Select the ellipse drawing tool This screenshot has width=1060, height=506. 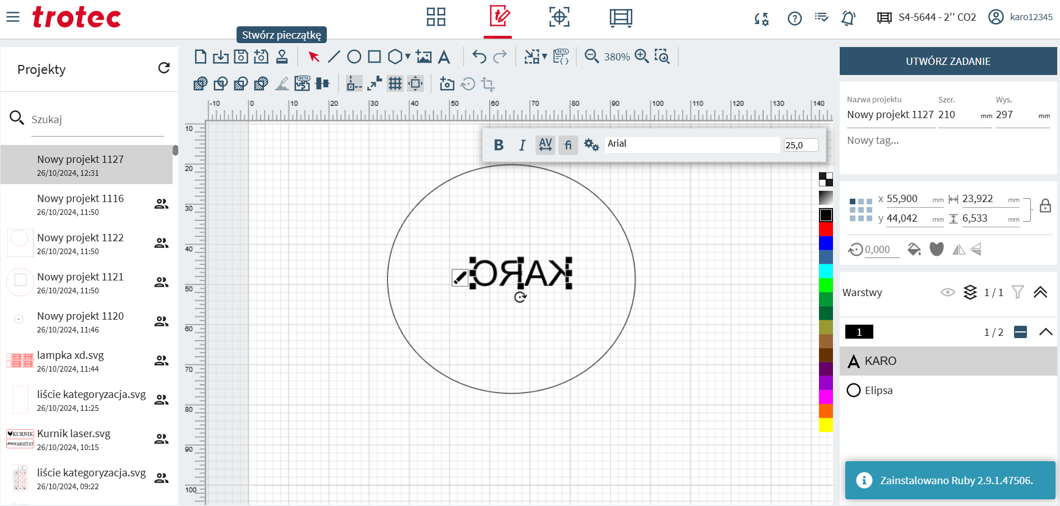354,57
